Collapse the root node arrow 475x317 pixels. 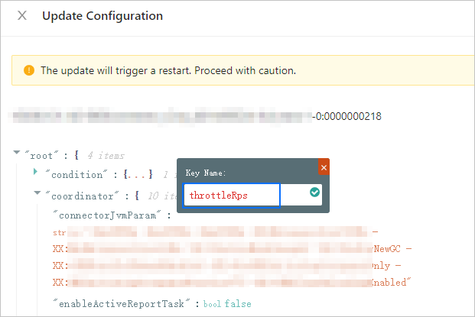click(x=17, y=154)
